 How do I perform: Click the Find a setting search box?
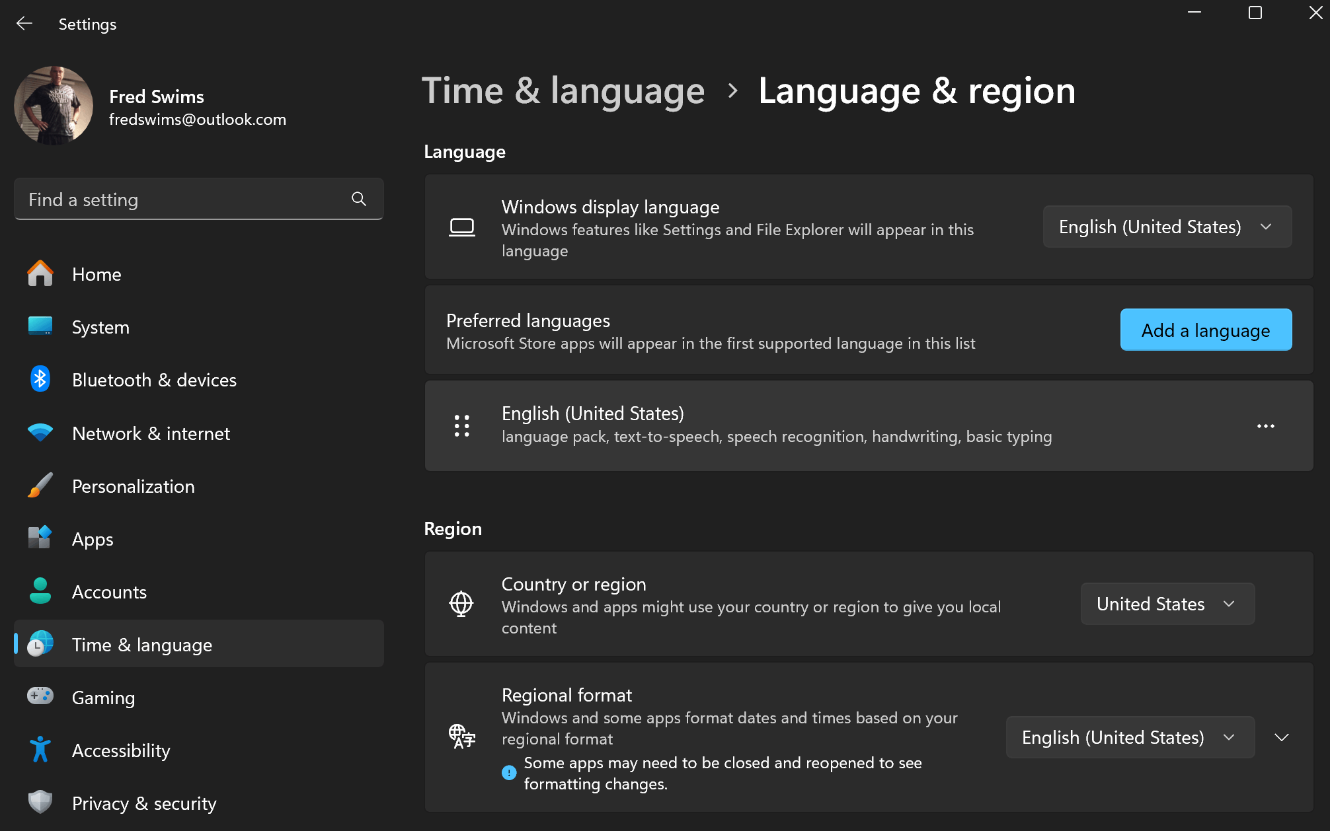pyautogui.click(x=199, y=199)
